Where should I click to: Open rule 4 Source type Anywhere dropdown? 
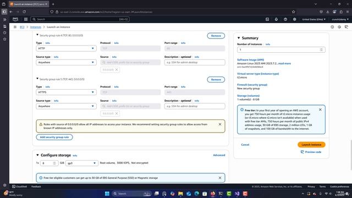[66, 62]
